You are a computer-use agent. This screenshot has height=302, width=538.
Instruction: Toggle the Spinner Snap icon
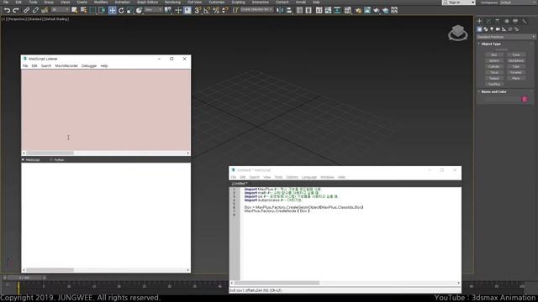point(225,10)
